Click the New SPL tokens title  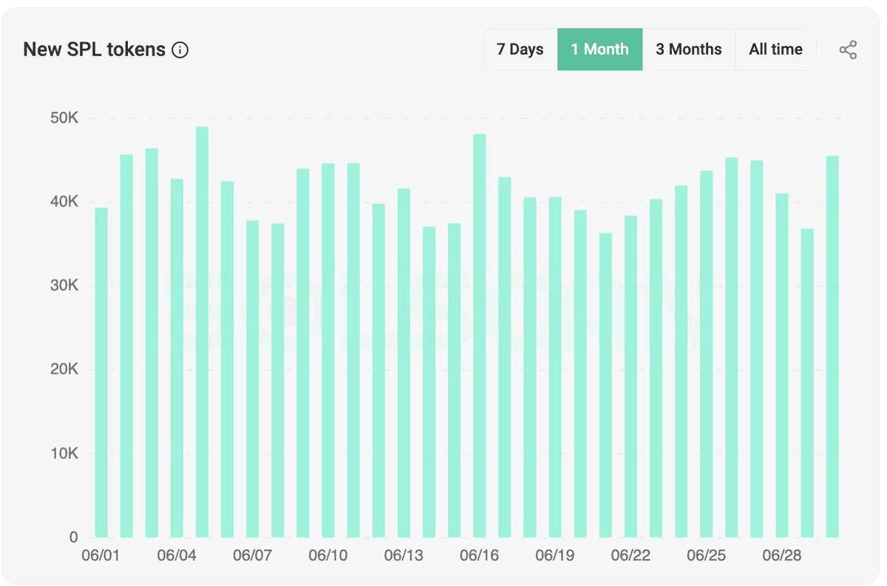coord(95,50)
